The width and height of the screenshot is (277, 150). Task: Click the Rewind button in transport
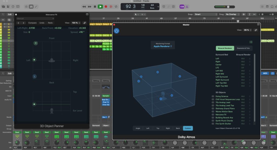84,6
